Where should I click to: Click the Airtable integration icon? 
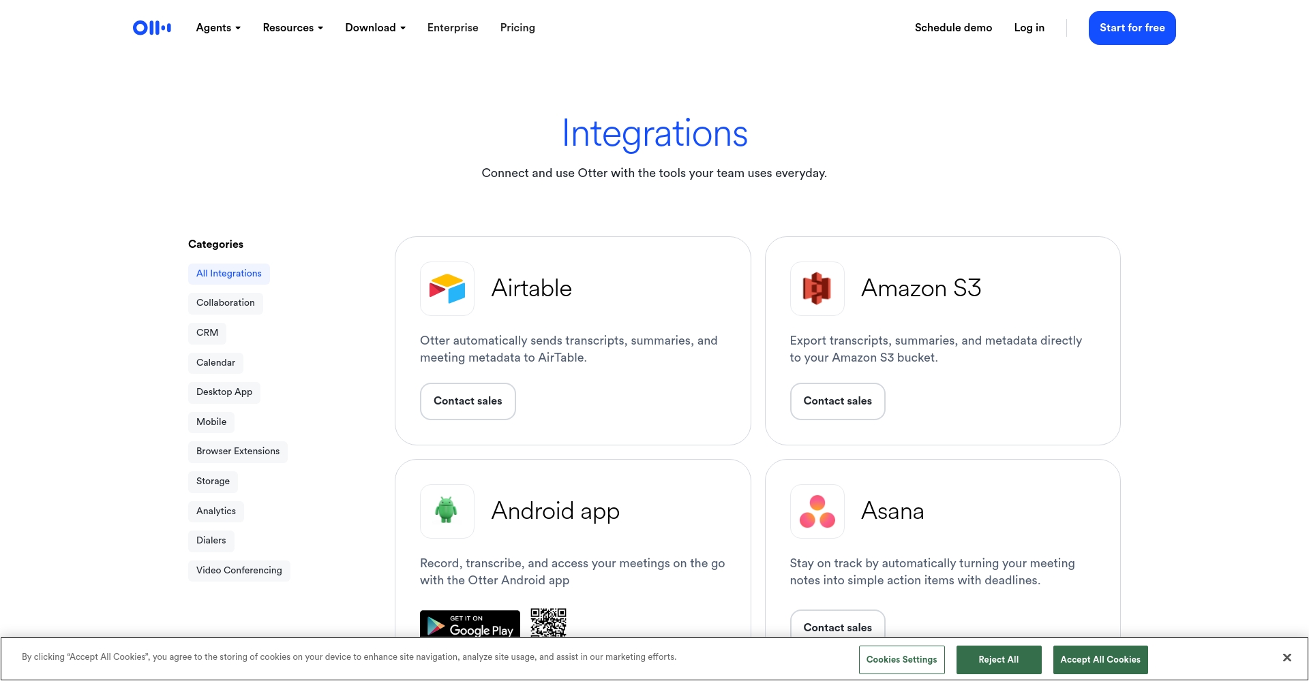(x=447, y=289)
